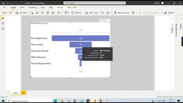The width and height of the screenshot is (183, 103).
Task: Open Excel workbook data source icon
Action: (x=32, y=13)
